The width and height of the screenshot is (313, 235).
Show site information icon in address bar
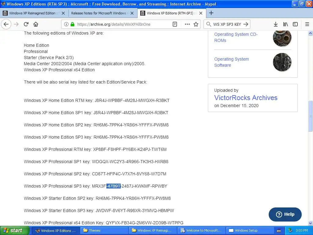(x=66, y=24)
